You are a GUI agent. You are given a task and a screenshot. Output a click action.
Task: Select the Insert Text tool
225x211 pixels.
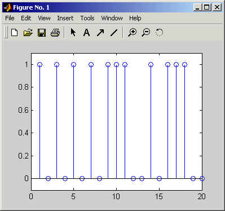click(86, 33)
